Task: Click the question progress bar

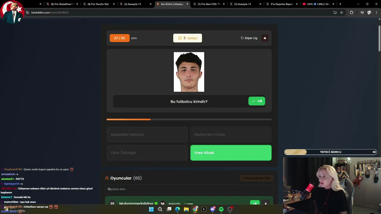Action: pos(189,119)
